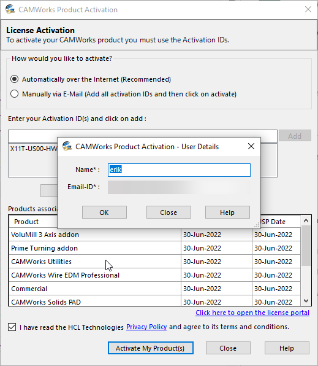Select Manually via E-Mail activation option
Viewport: 318px width, 366px height.
[15, 94]
